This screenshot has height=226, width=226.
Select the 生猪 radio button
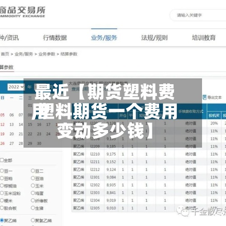(x=33, y=208)
